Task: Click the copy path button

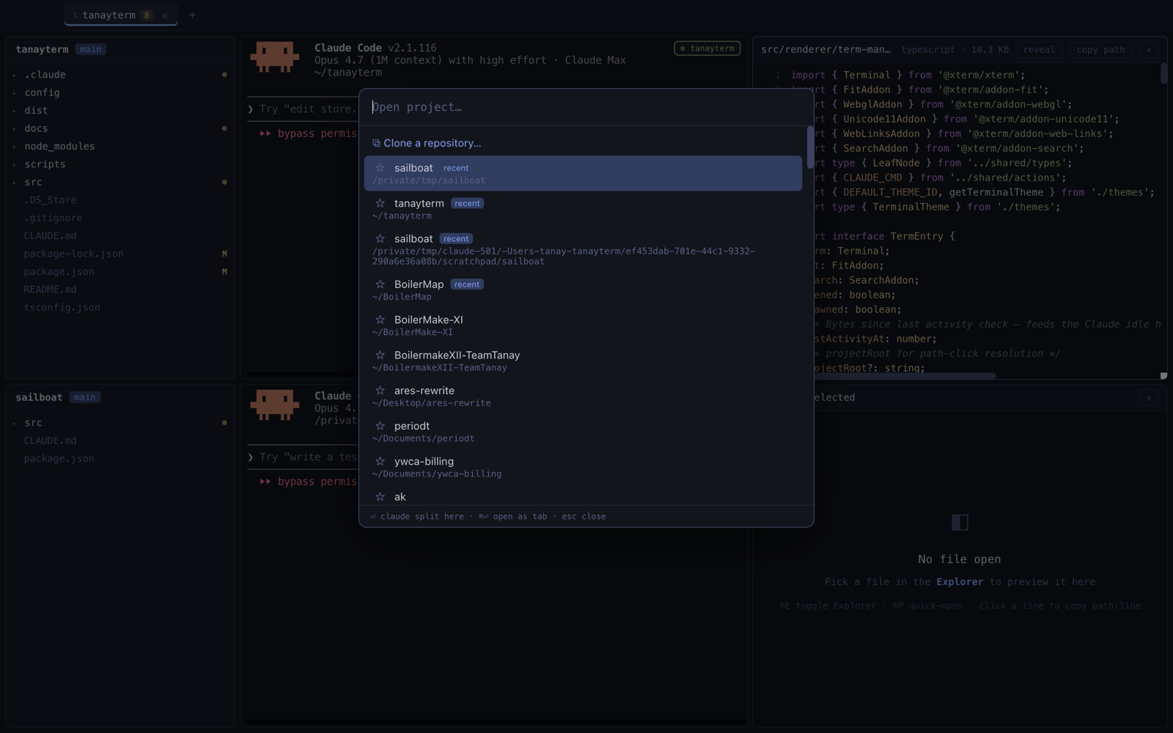Action: click(1100, 50)
